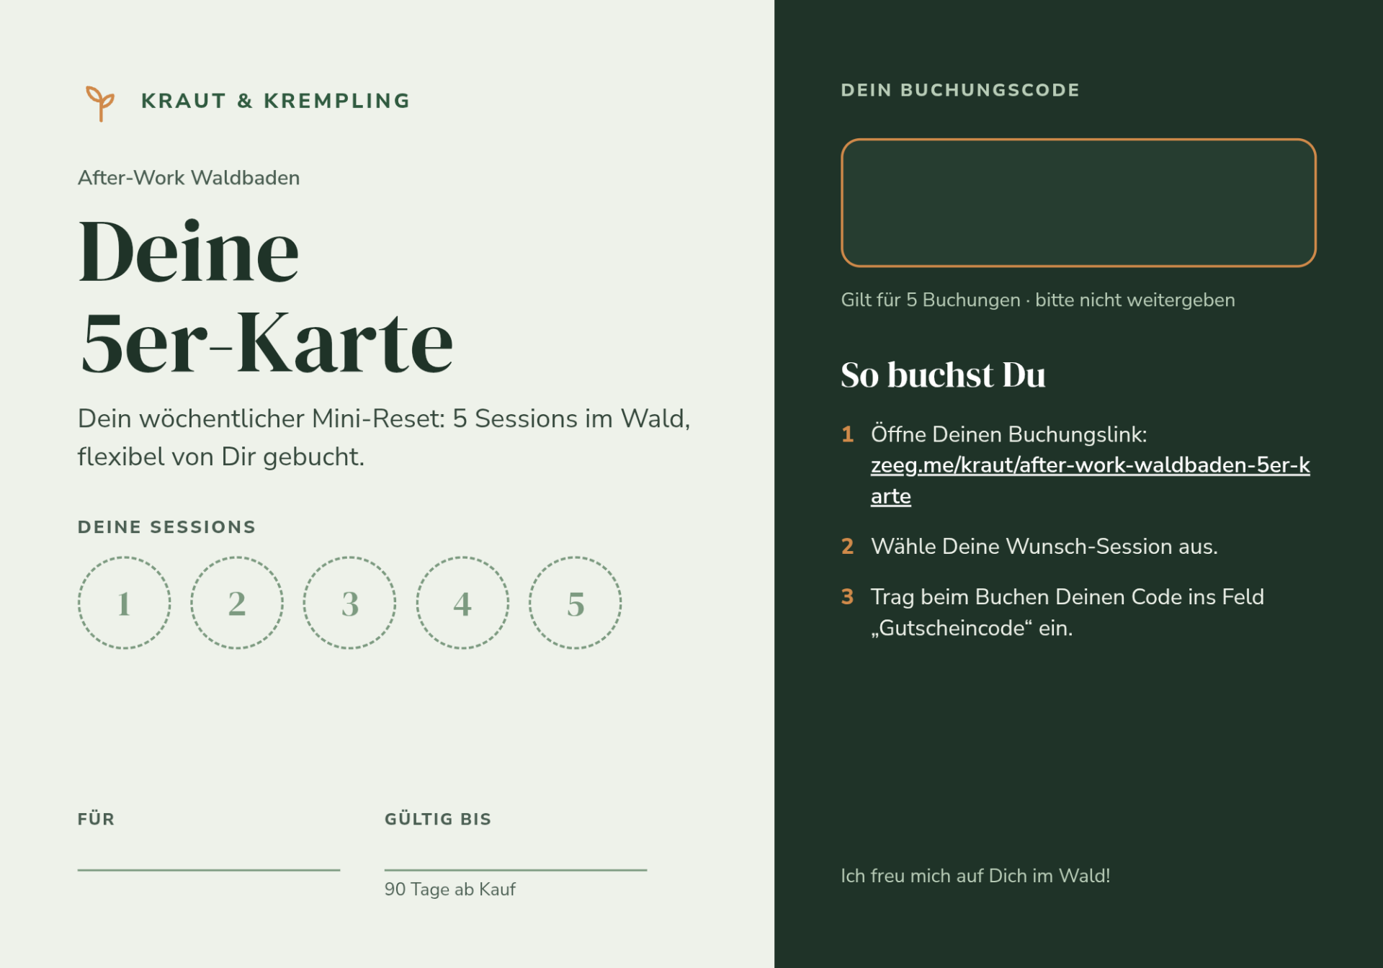This screenshot has width=1383, height=968.
Task: Click the orange-bordered booking code box
Action: tap(1078, 203)
